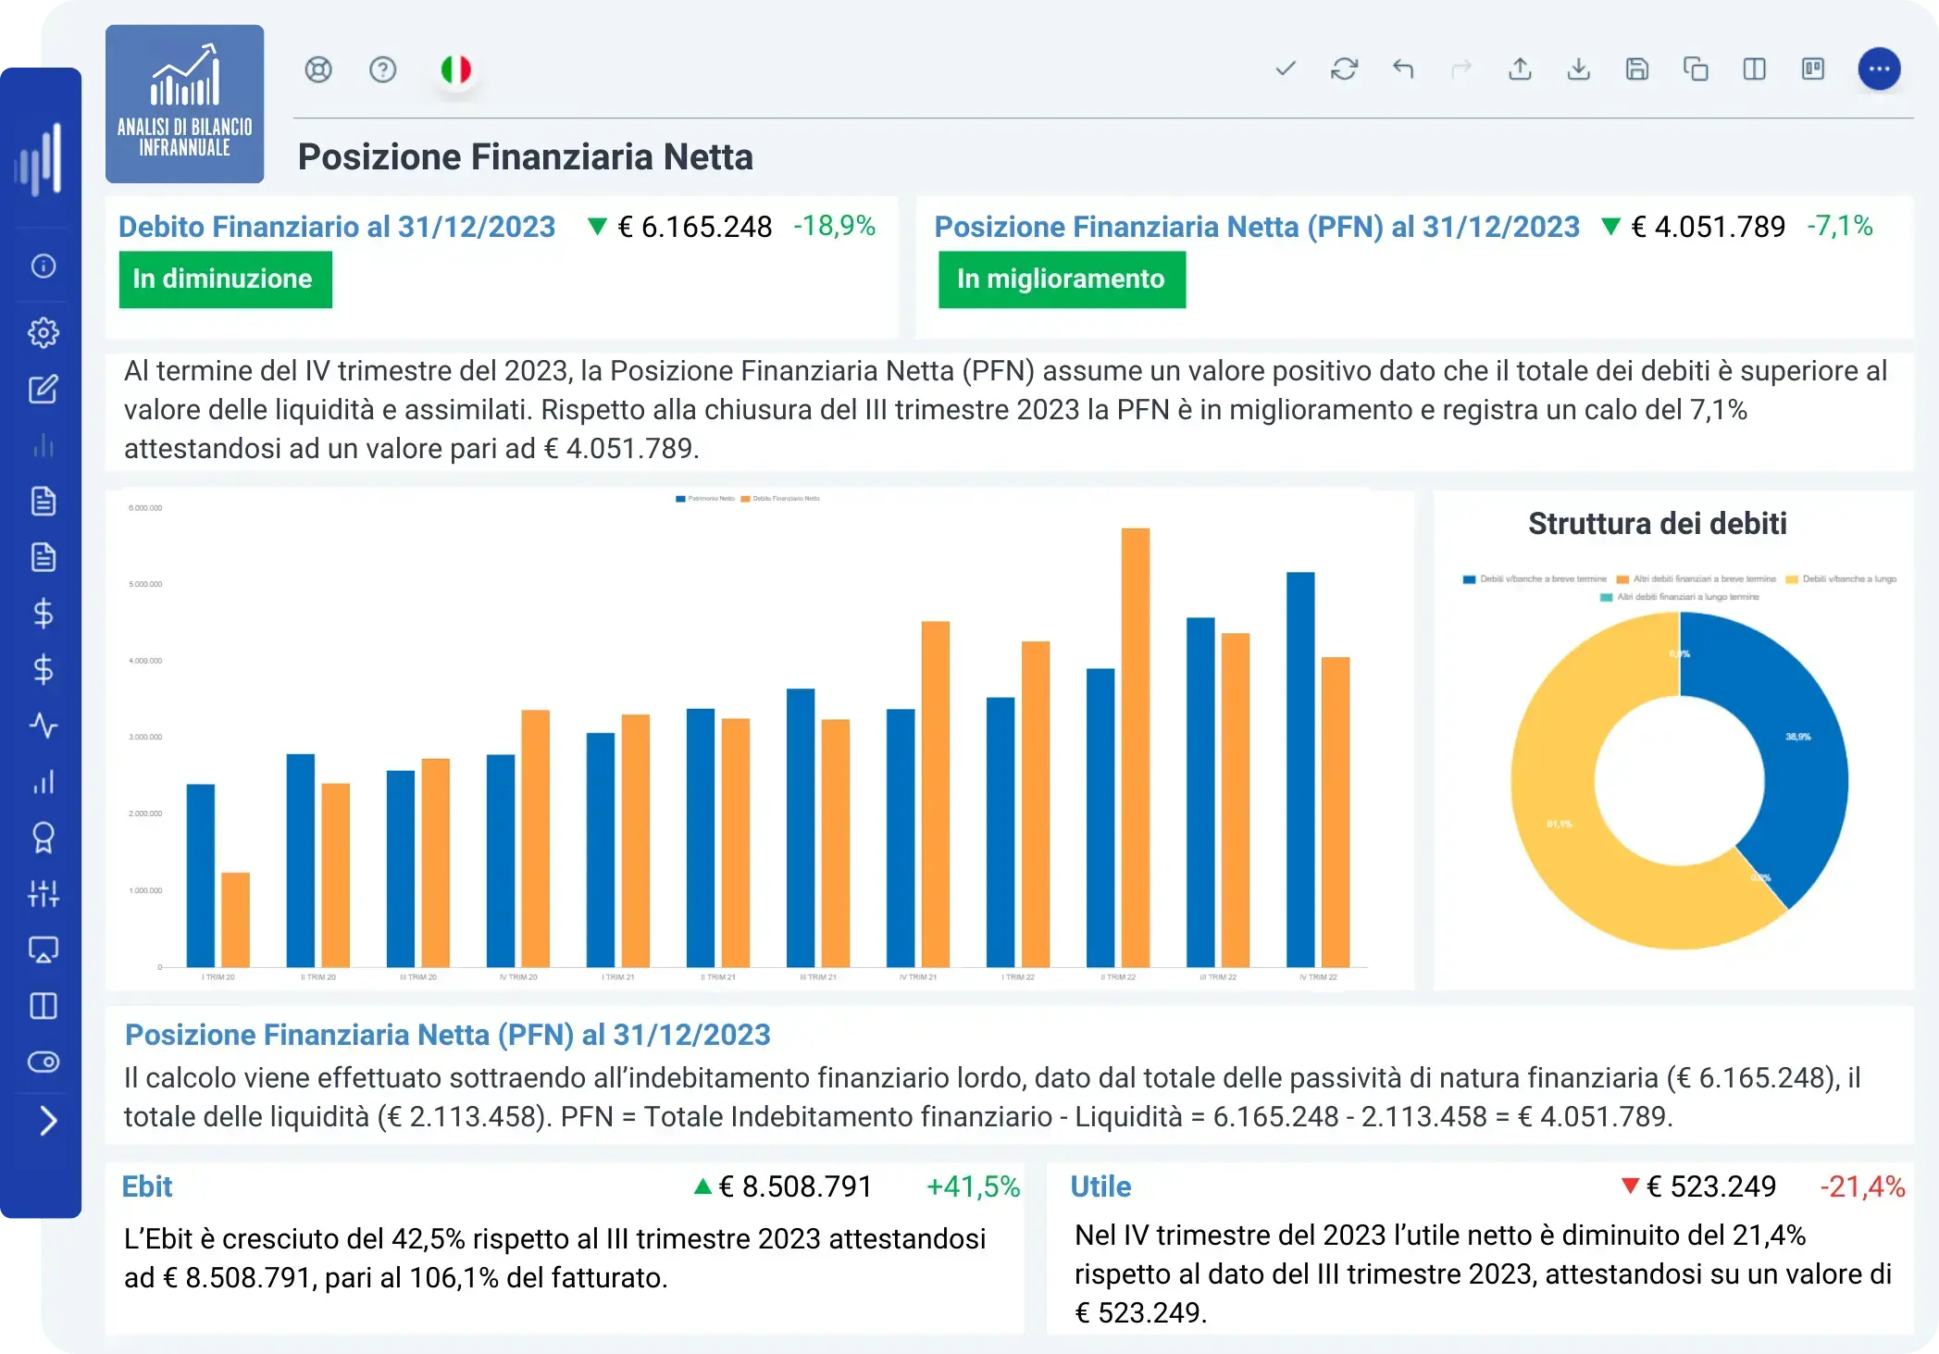This screenshot has width=1939, height=1354.
Task: Refresh data with the circular arrows icon
Action: (x=1344, y=68)
